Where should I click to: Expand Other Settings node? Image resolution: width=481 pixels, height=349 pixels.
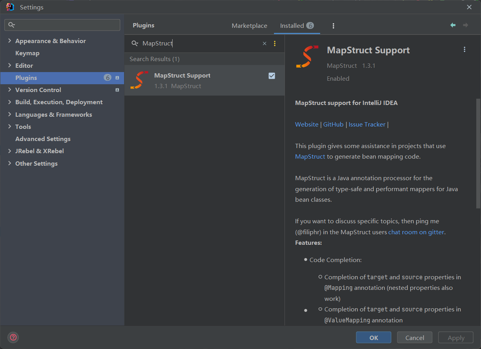[x=9, y=163]
